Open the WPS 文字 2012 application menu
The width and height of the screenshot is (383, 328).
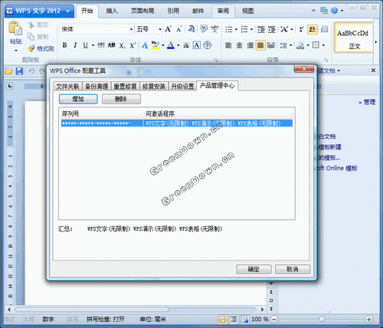coord(39,11)
